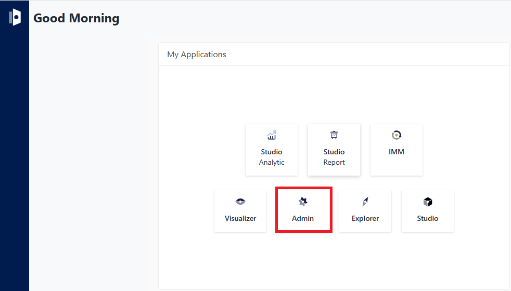Click the chart icon on Studio Analytic
Image resolution: width=511 pixels, height=291 pixels.
(272, 136)
